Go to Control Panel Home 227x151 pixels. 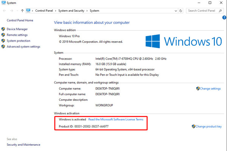20,20
